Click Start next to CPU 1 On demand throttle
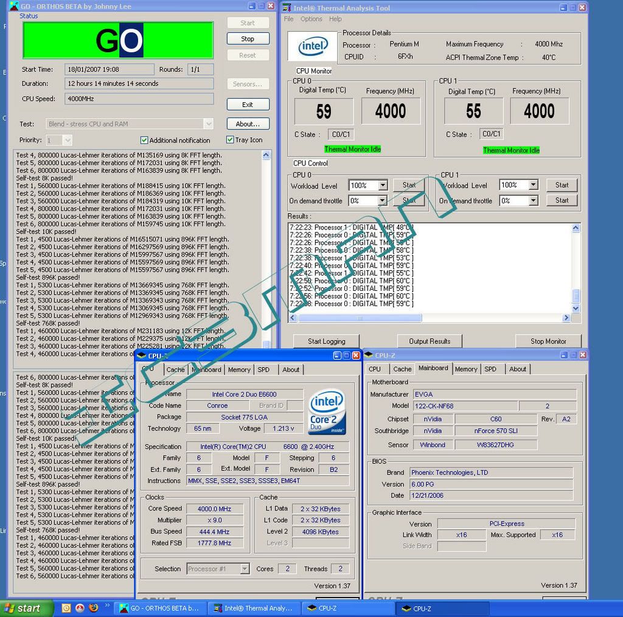623x617 pixels. [x=562, y=200]
